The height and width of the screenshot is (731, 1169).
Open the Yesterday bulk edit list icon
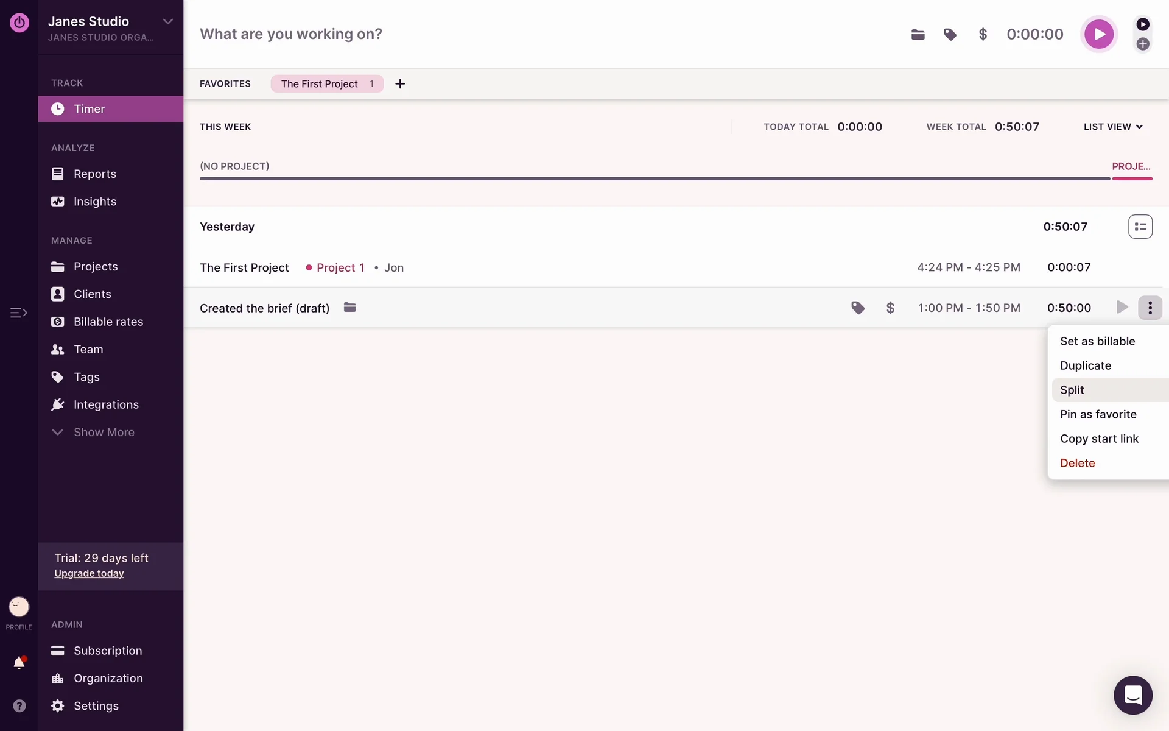pos(1140,227)
